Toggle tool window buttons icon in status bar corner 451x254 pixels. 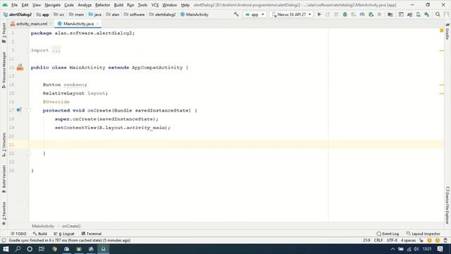coord(4,241)
